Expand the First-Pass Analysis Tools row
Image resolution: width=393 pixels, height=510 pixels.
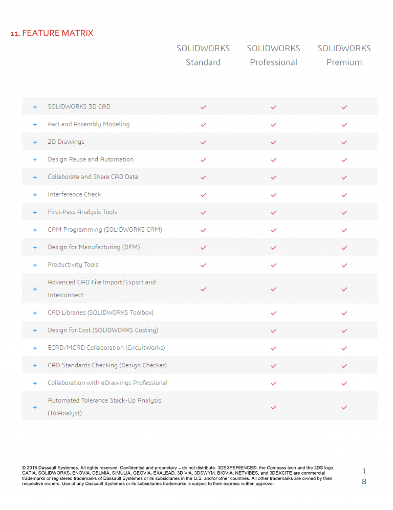click(35, 212)
